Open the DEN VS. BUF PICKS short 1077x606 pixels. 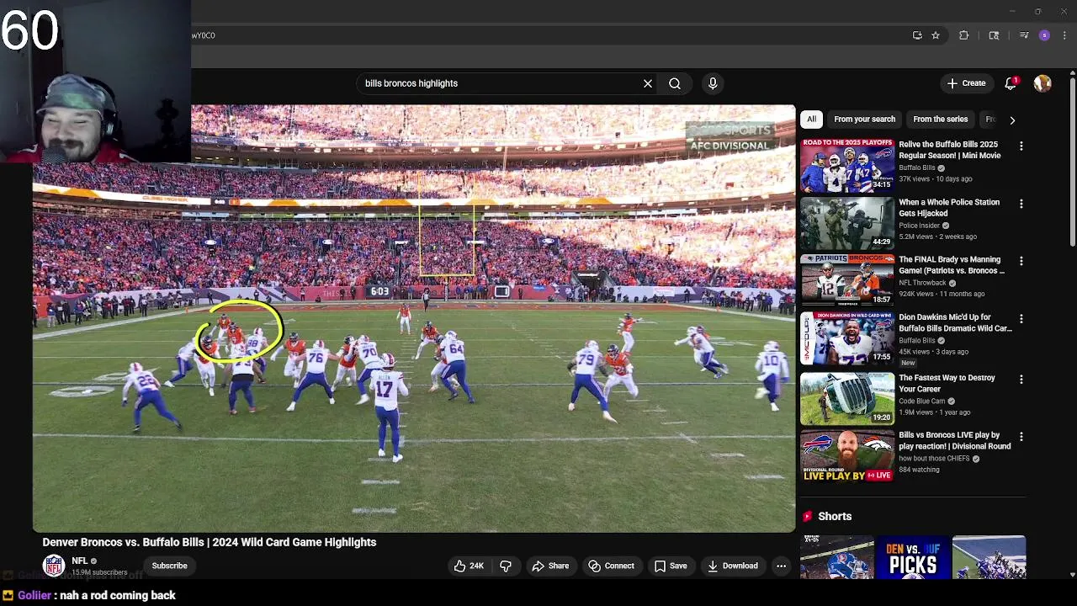click(x=913, y=557)
